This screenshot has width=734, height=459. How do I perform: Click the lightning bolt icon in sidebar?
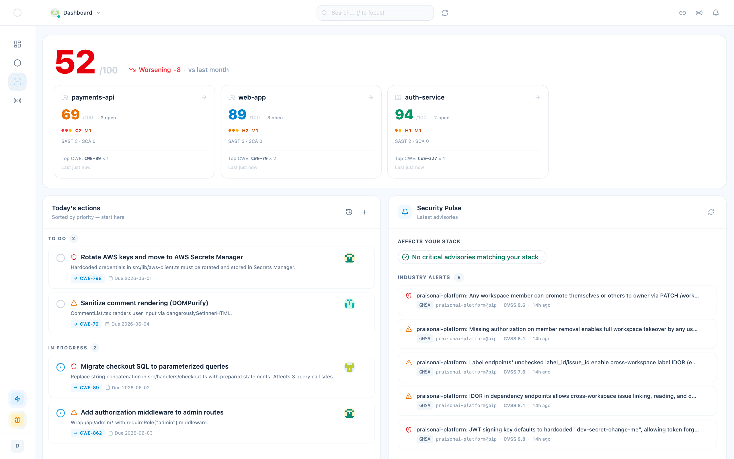[17, 398]
